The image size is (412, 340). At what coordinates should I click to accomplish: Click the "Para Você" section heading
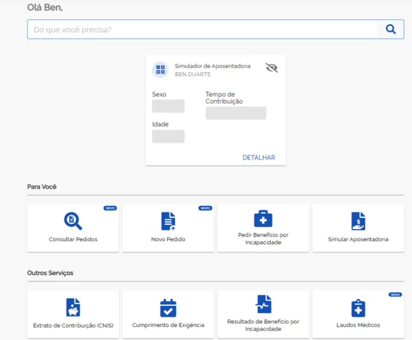point(42,187)
